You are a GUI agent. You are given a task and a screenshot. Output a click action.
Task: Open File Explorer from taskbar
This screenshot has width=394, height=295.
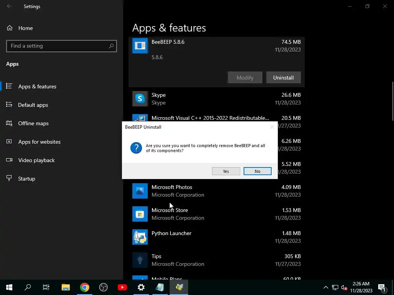65,287
